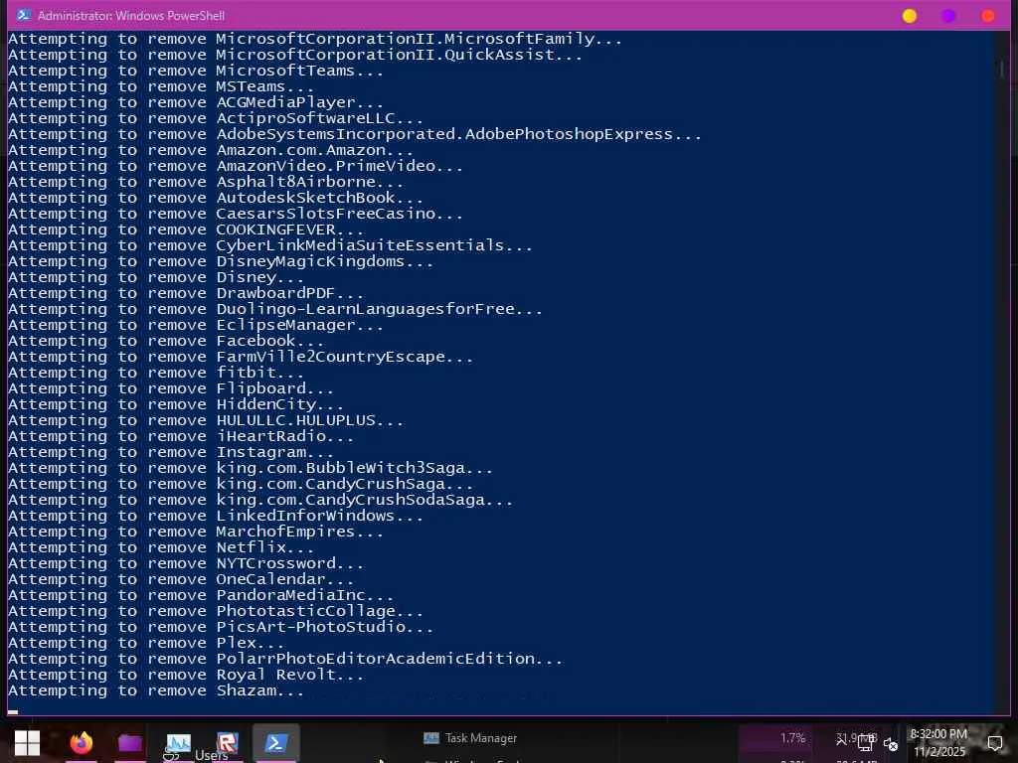Click the line removing PhototasticCollage
1018x763 pixels.
click(216, 611)
